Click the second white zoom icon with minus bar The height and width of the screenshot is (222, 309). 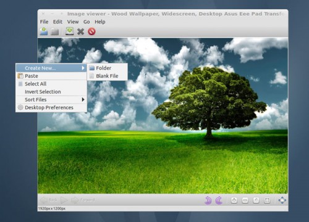point(245,200)
